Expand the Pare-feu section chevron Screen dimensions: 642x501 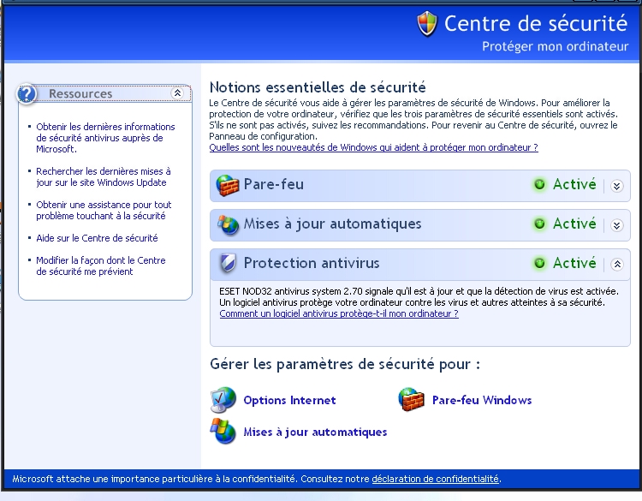pyautogui.click(x=616, y=186)
